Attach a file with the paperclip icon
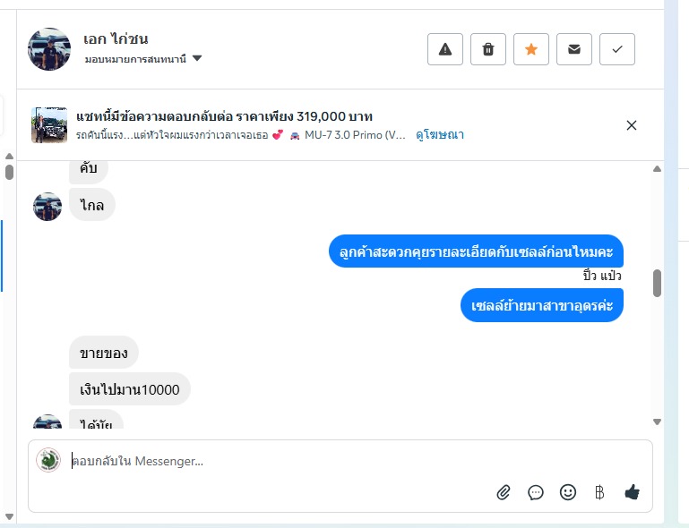The height and width of the screenshot is (528, 689). point(504,492)
